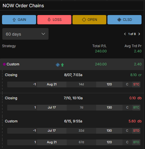Select the STO tag on Jul 17 leg
This screenshot has height=149, width=145.
coord(136,131)
